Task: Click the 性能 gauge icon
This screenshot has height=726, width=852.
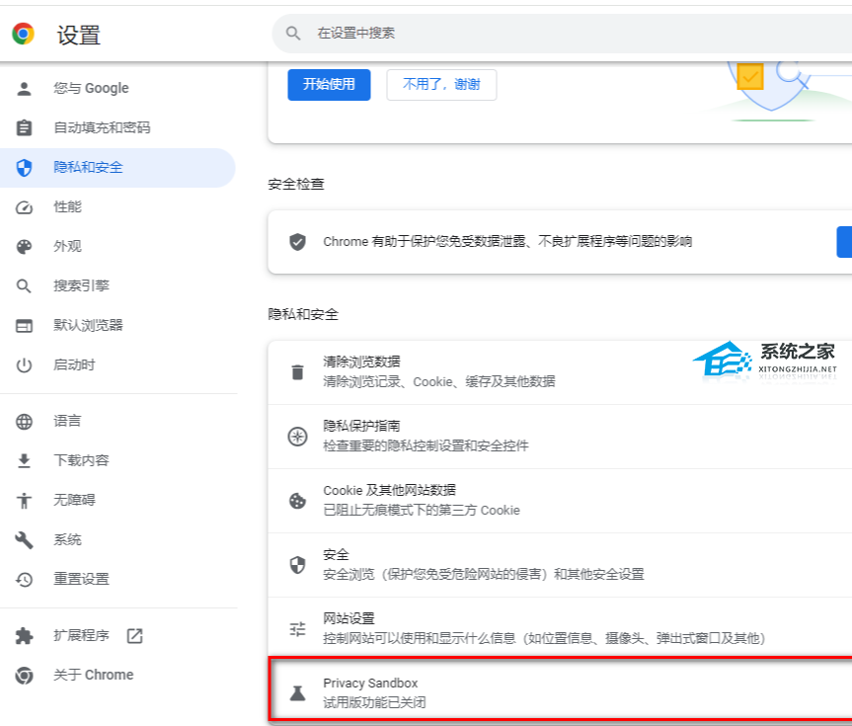Action: [x=24, y=207]
